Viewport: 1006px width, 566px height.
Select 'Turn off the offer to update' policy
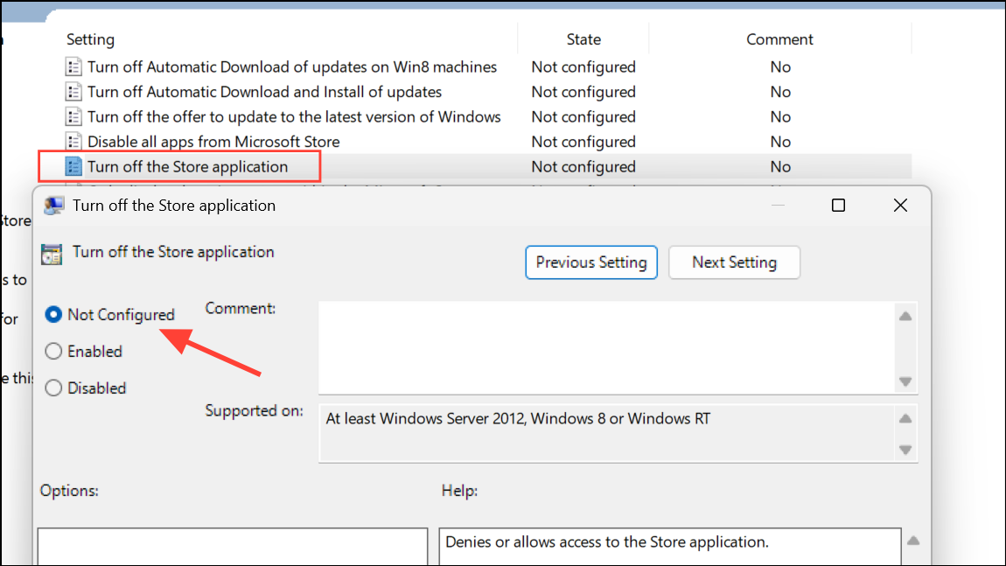point(294,117)
